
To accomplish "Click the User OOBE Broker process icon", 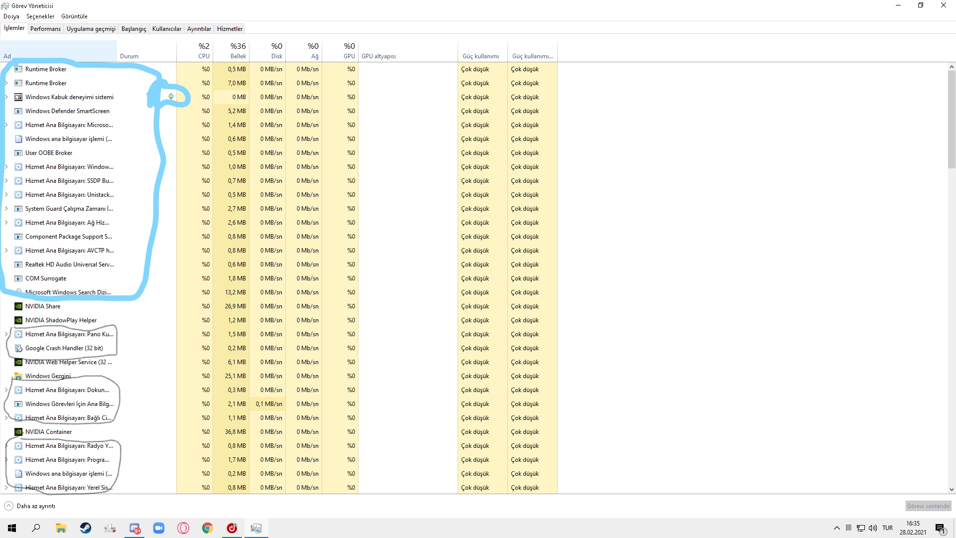I will click(x=18, y=153).
